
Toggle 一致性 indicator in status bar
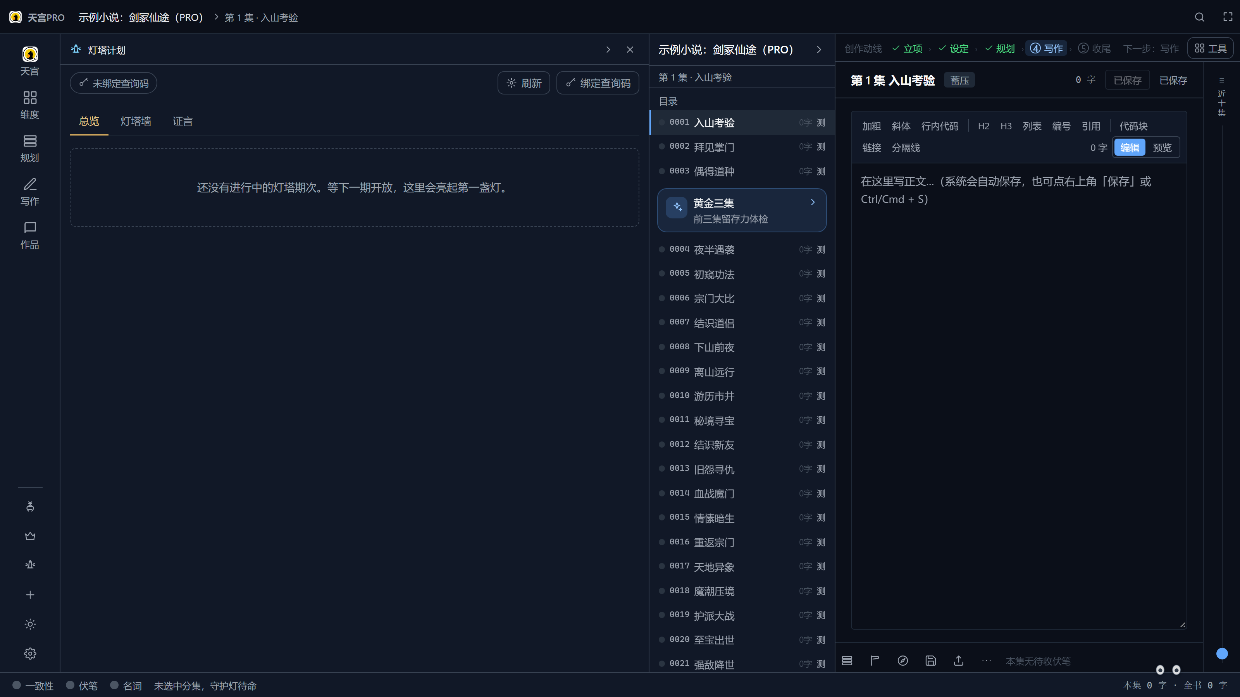click(x=33, y=685)
